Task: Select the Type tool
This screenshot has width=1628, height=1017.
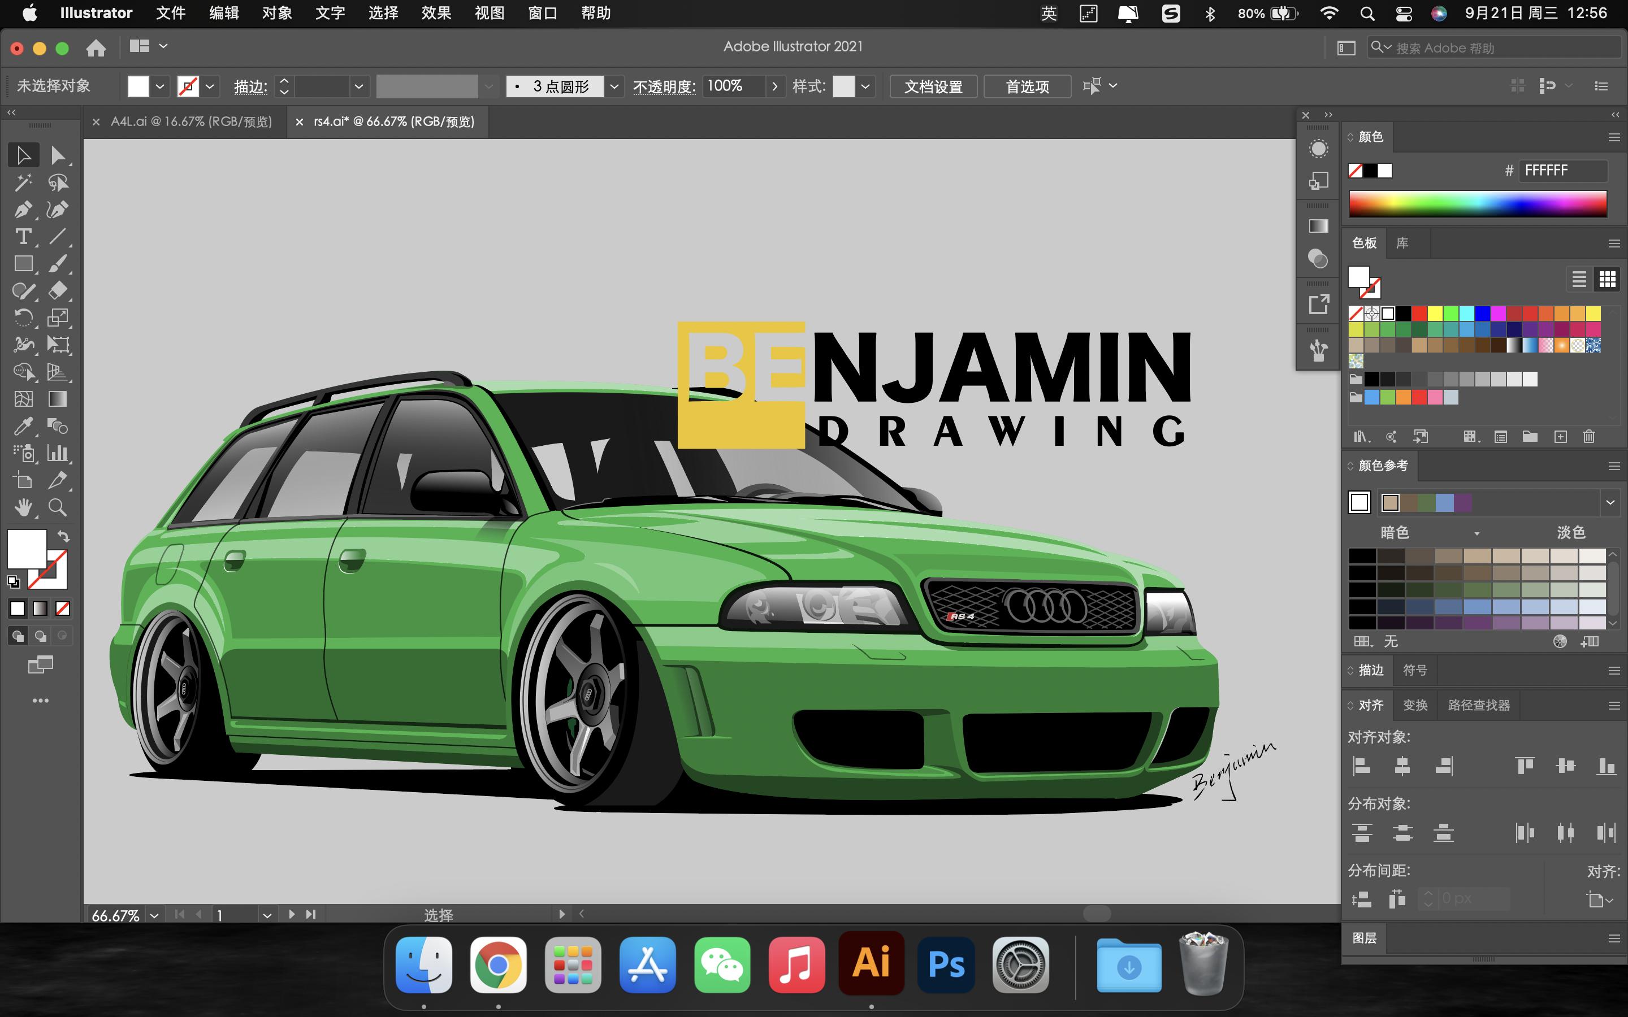Action: coord(23,237)
